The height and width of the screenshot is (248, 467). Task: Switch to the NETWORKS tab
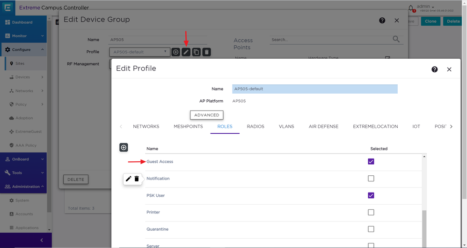pos(146,126)
